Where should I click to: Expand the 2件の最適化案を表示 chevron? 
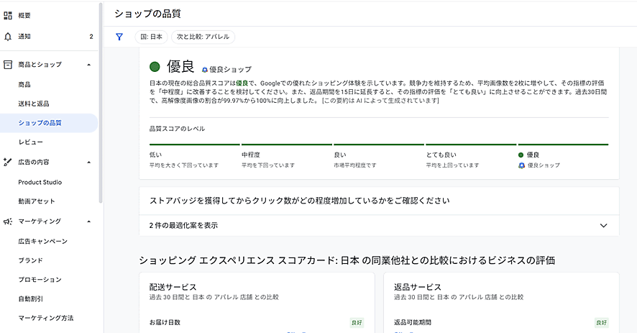pyautogui.click(x=604, y=226)
